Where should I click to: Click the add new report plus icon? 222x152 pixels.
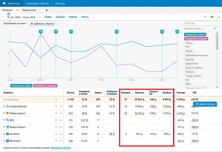click(46, 10)
